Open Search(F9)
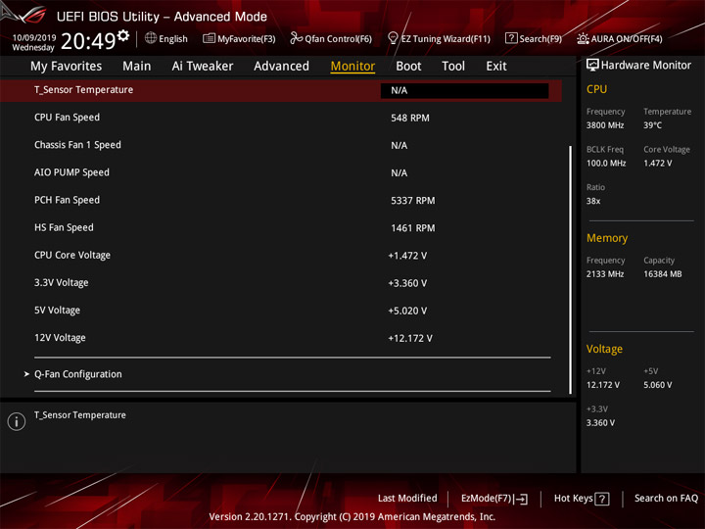 click(540, 39)
